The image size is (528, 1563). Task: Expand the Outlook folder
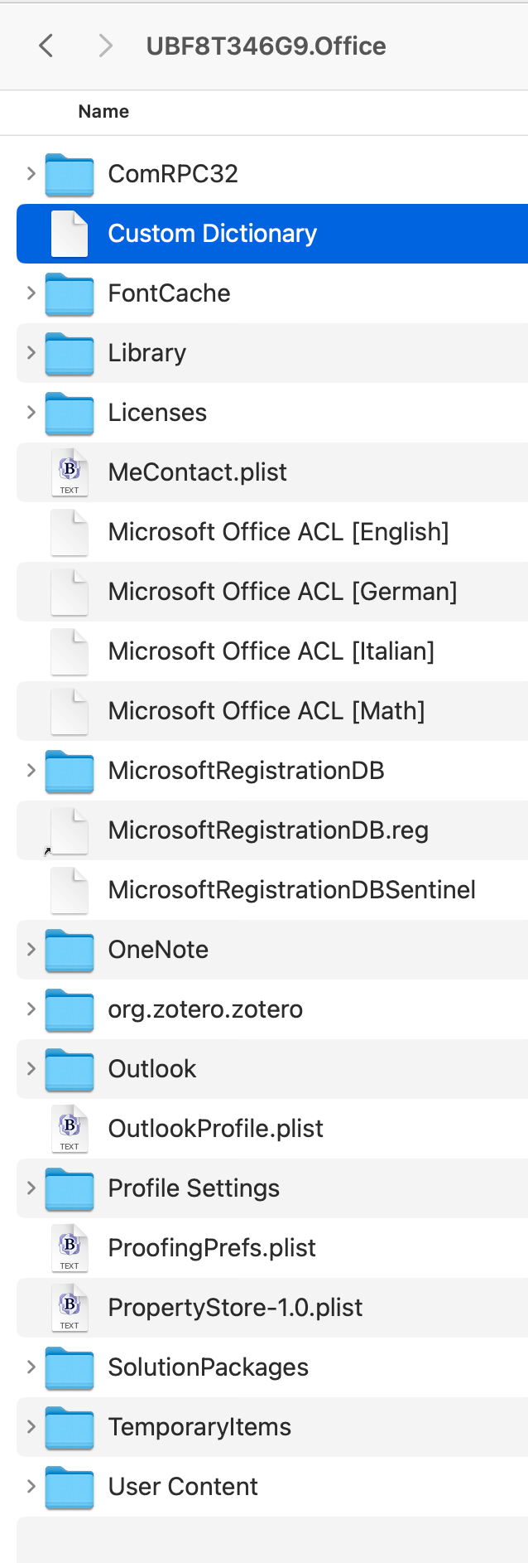(31, 1068)
